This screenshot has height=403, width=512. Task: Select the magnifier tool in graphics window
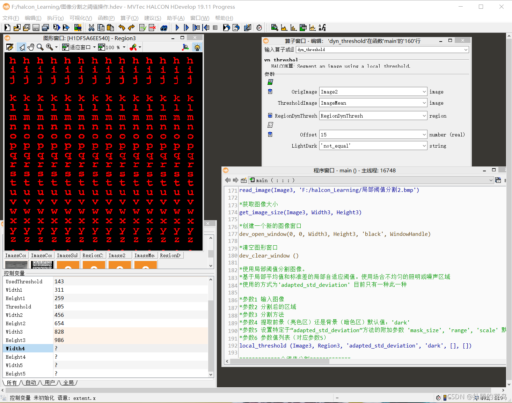[40, 47]
